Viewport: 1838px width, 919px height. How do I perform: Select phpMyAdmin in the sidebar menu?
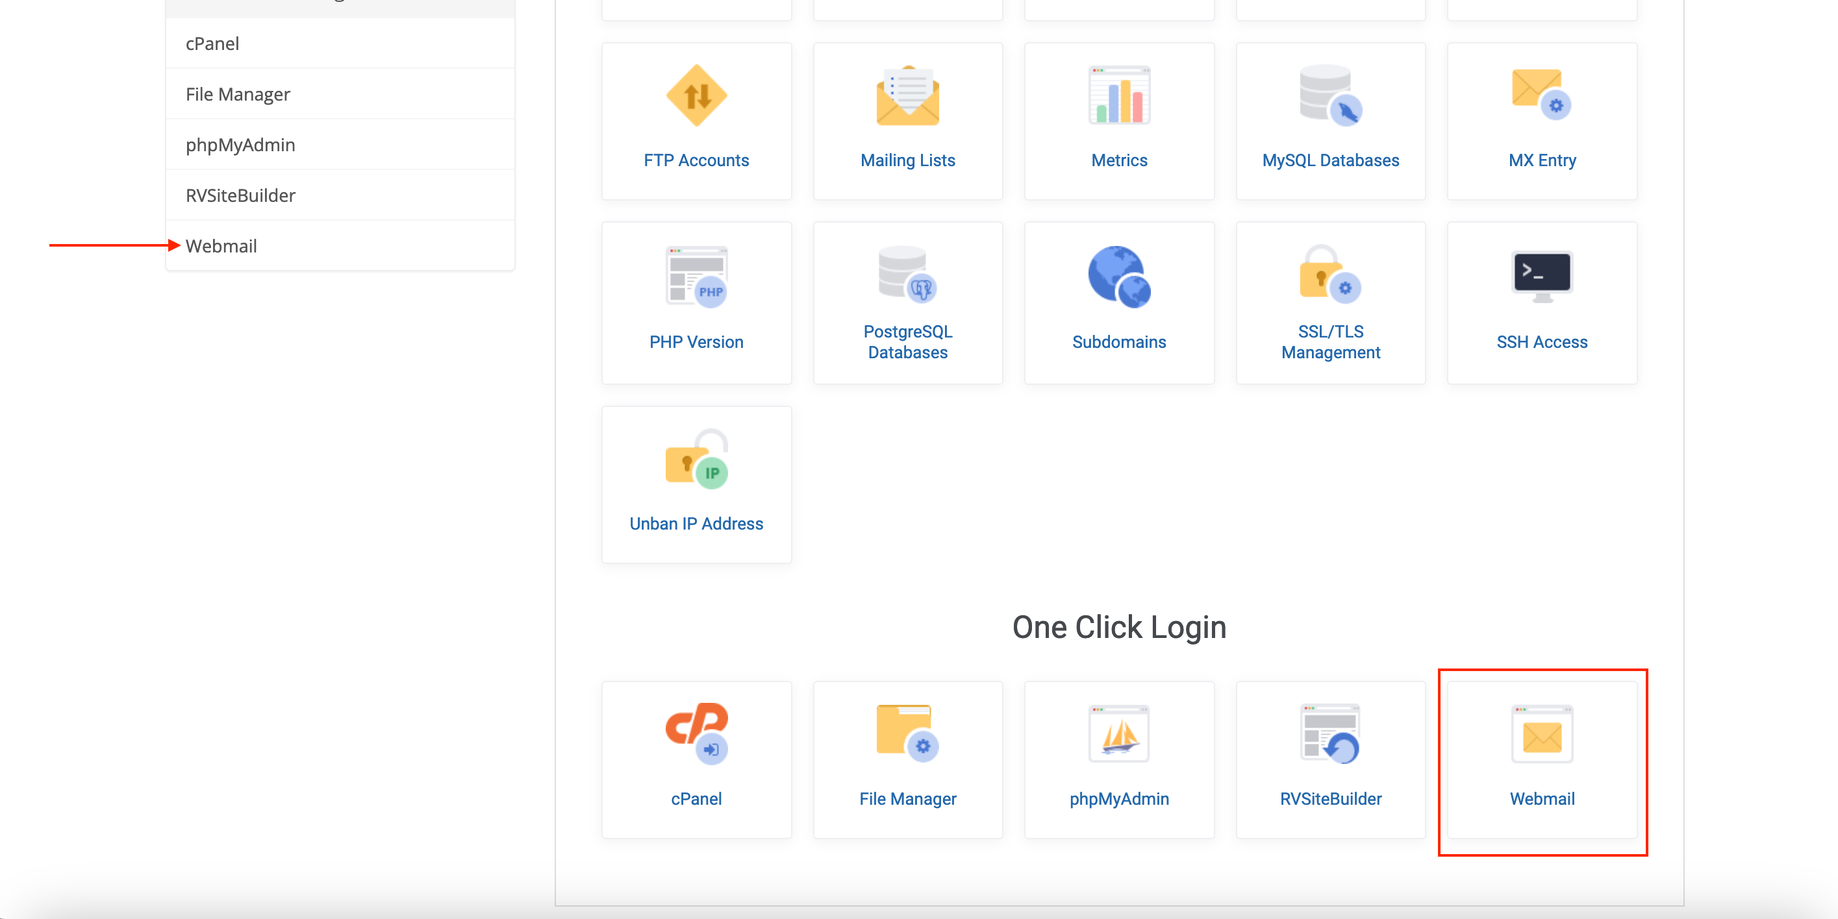click(x=340, y=145)
